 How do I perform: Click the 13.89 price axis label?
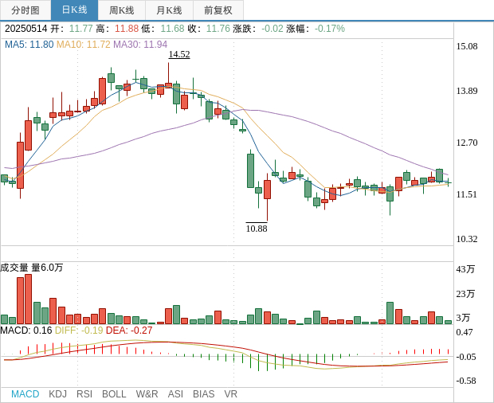pos(467,91)
